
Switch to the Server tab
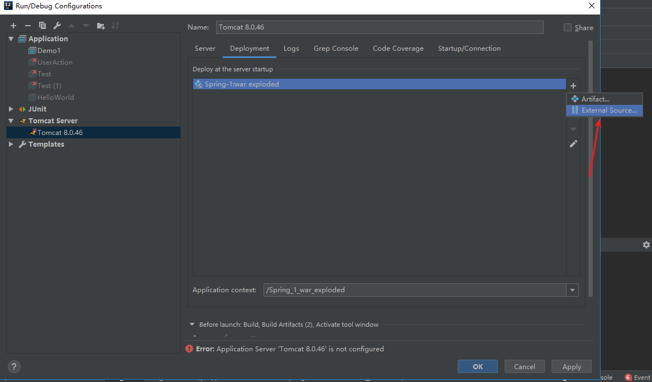[x=205, y=49]
